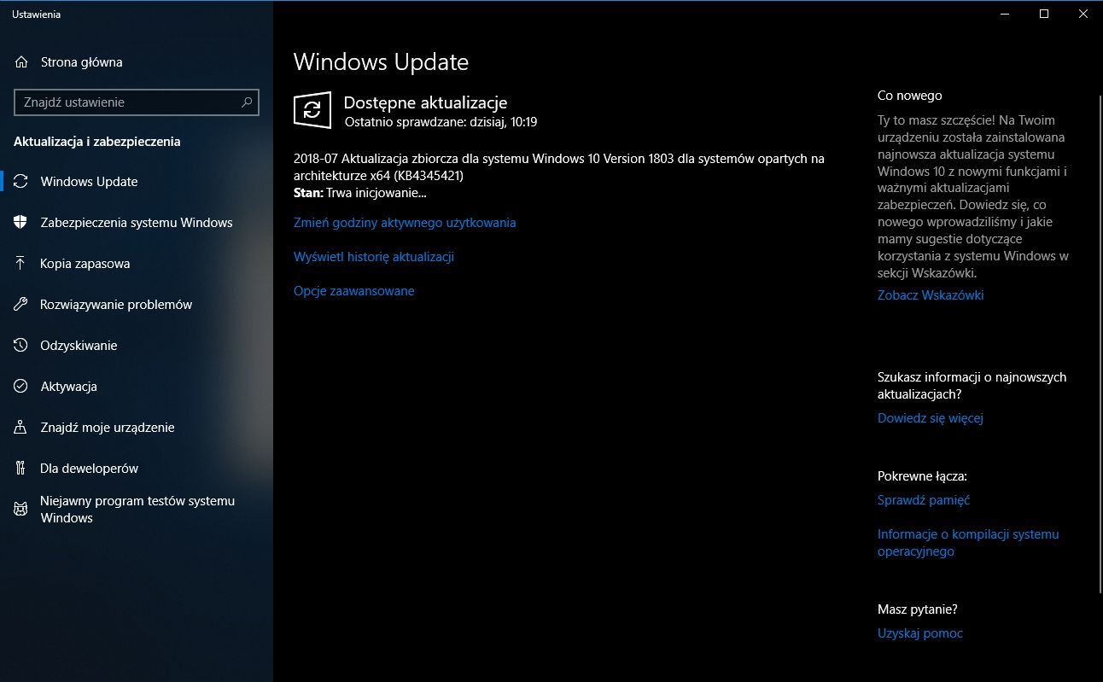Viewport: 1103px width, 682px height.
Task: Open Informacje o kompilacji systemu operacyjnego
Action: click(968, 543)
